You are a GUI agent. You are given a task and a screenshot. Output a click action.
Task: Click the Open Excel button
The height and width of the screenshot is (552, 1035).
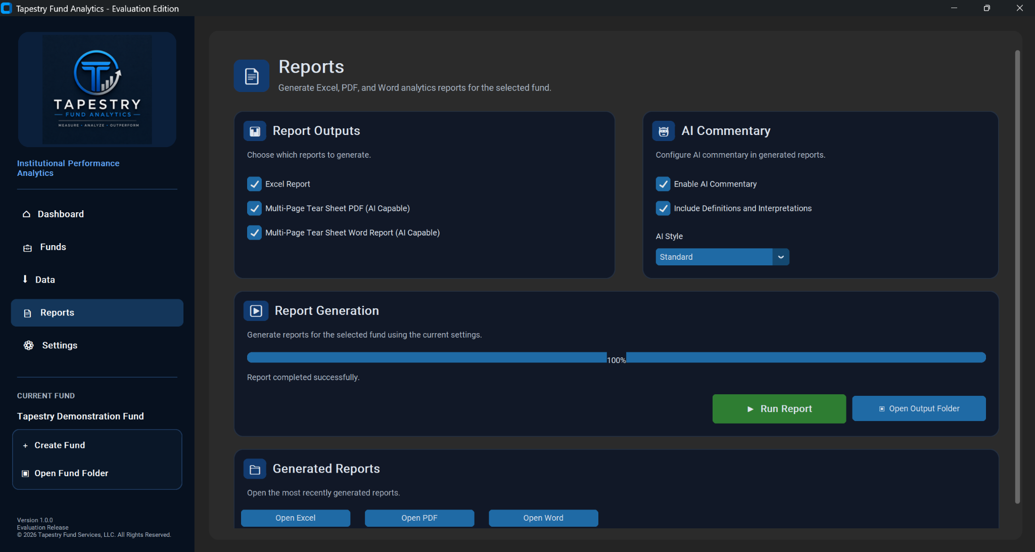click(x=296, y=518)
